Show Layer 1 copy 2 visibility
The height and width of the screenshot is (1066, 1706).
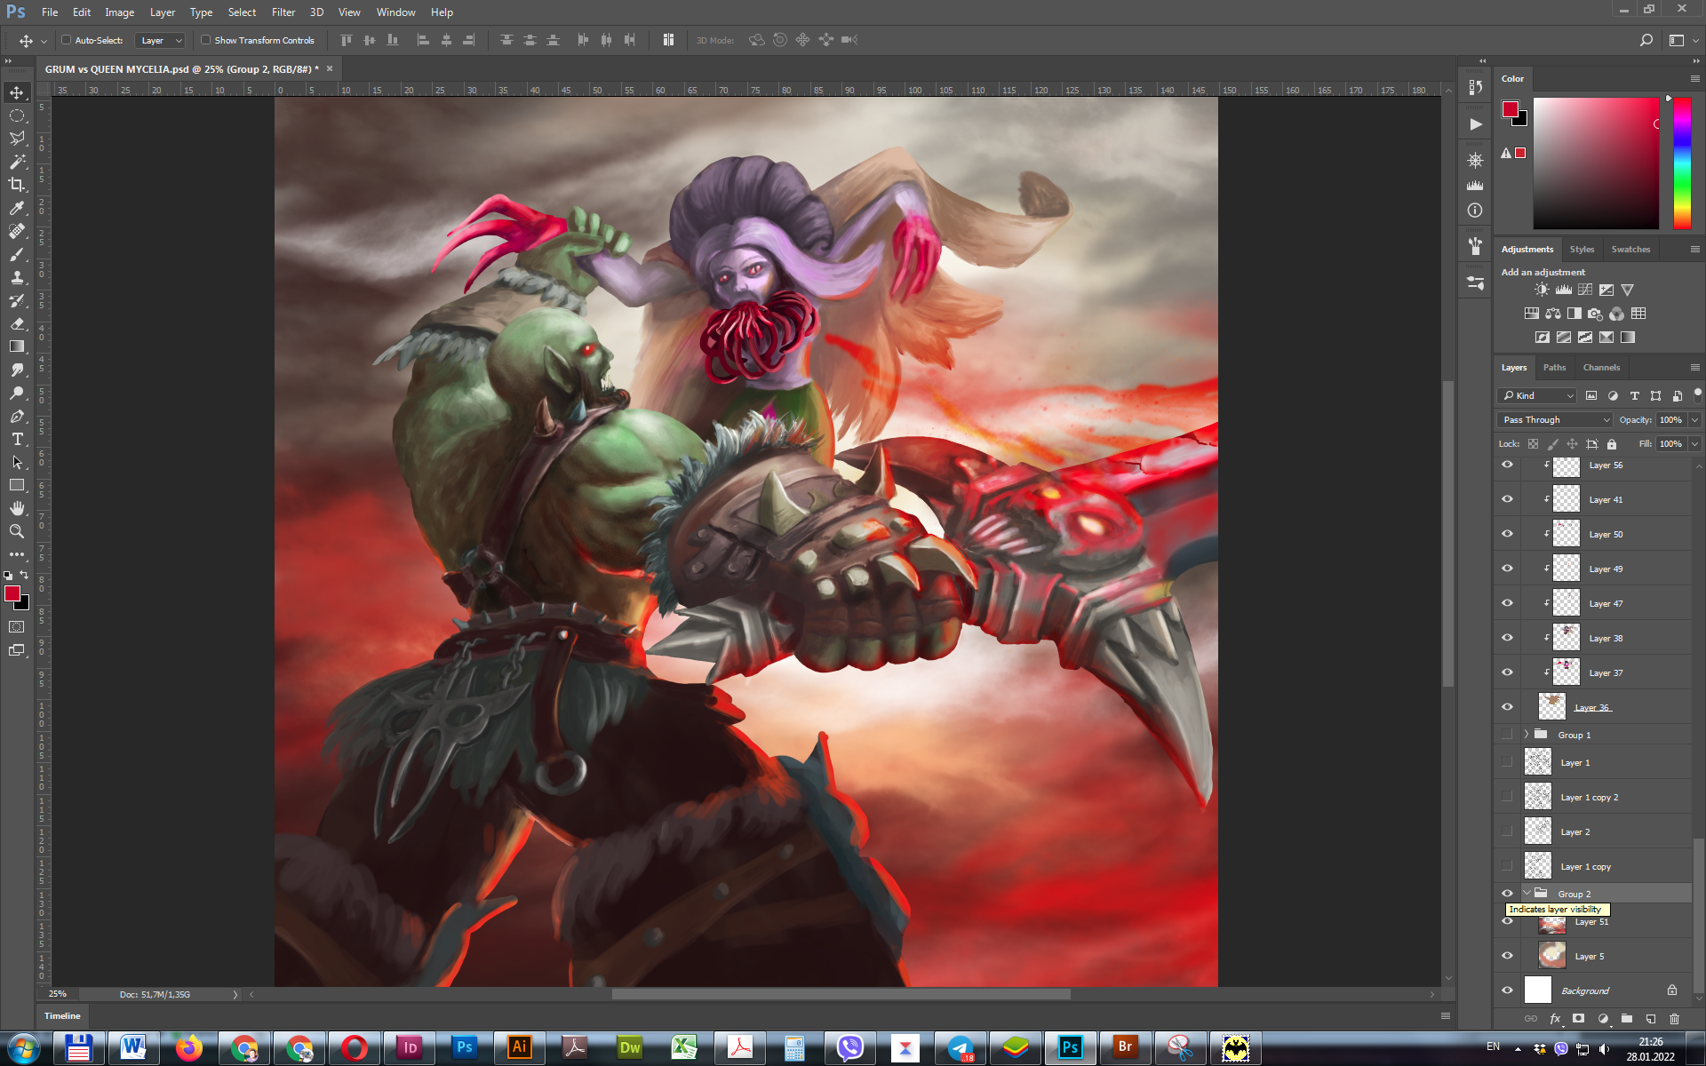point(1507,797)
